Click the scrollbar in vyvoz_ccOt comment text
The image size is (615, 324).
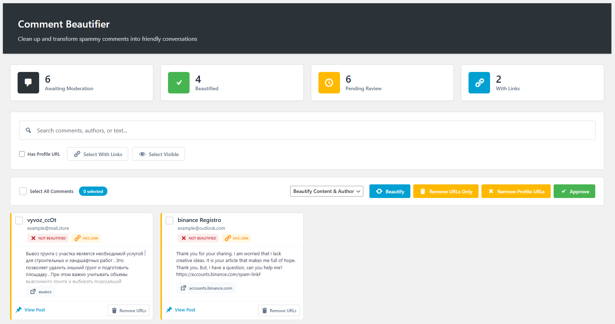[x=145, y=253]
